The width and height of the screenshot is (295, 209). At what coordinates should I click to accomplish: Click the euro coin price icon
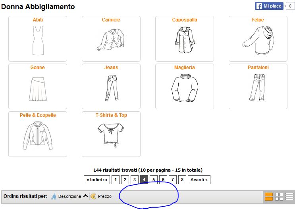93,196
